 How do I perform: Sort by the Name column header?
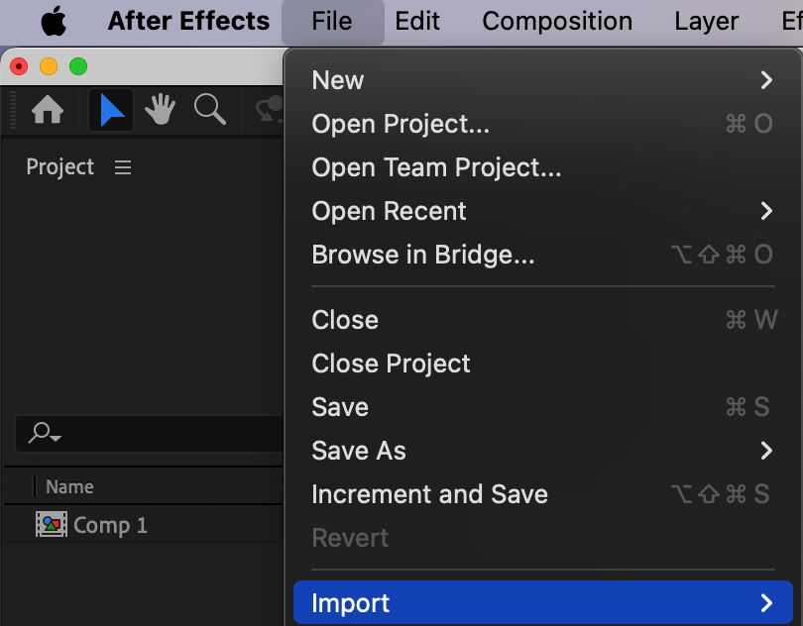[69, 486]
